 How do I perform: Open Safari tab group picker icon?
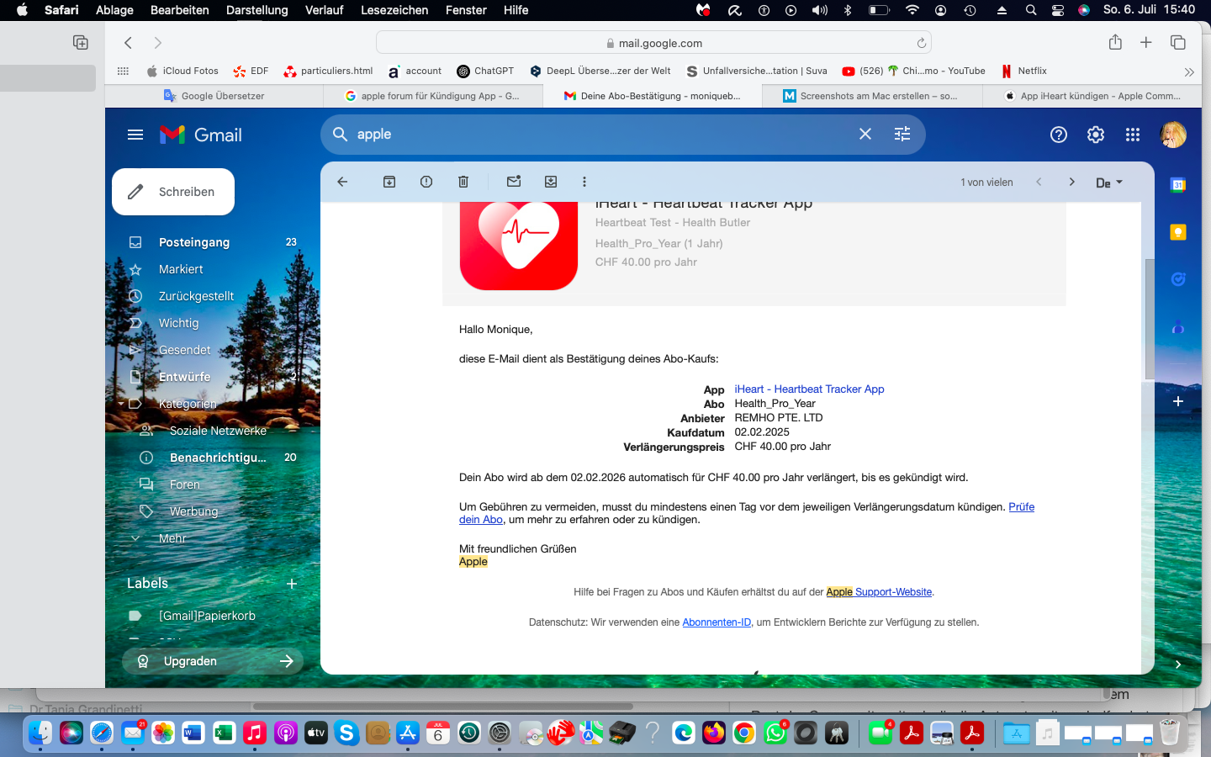coord(81,42)
